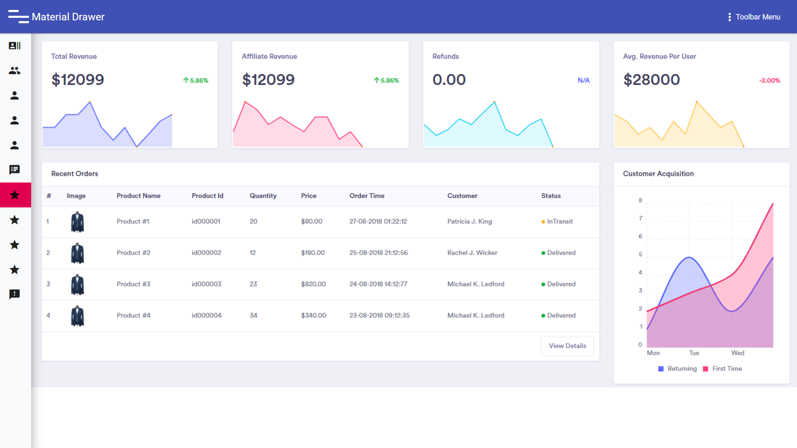The width and height of the screenshot is (797, 448).
Task: Click the Order Time column header
Action: 367,196
